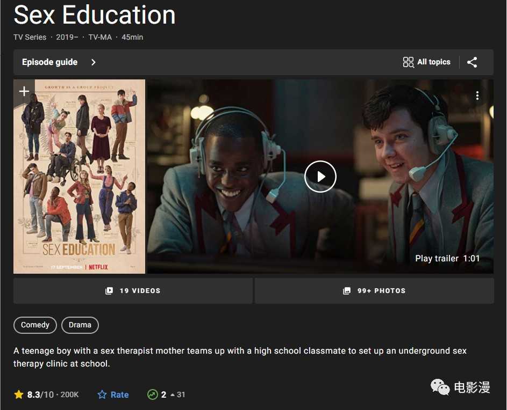The height and width of the screenshot is (410, 507).
Task: Click the green popularity trend icon
Action: pyautogui.click(x=152, y=394)
